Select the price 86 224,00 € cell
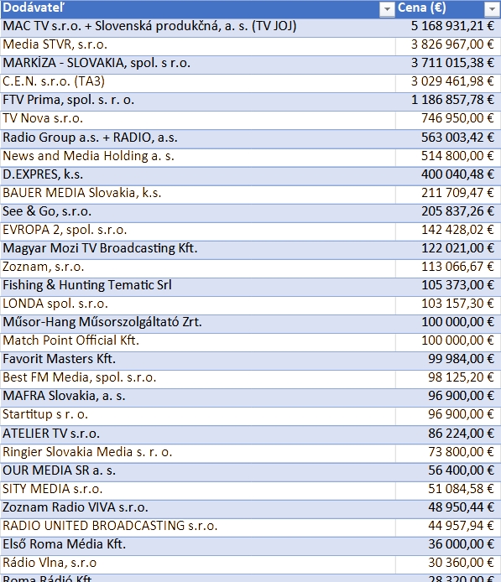Image resolution: width=501 pixels, height=582 pixels. tap(448, 435)
